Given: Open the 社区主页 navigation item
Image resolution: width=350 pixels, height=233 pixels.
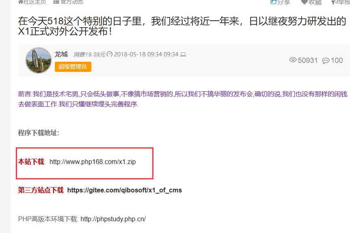Looking at the screenshot, I should tap(35, 2).
